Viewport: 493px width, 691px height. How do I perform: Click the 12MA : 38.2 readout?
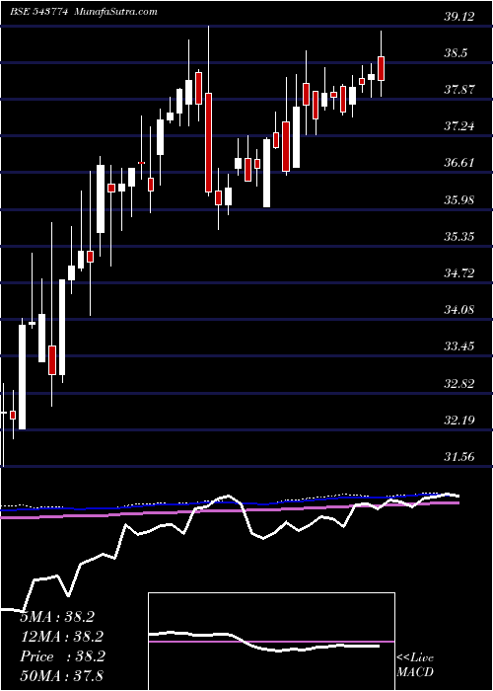[63, 637]
